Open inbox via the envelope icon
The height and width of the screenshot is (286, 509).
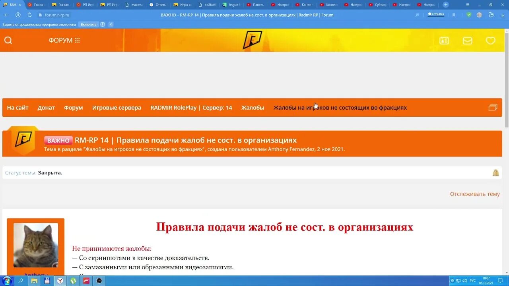[x=467, y=40]
